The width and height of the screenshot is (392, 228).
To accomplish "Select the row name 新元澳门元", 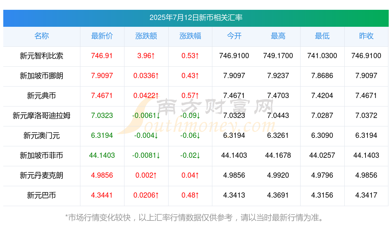I will click(x=41, y=136).
